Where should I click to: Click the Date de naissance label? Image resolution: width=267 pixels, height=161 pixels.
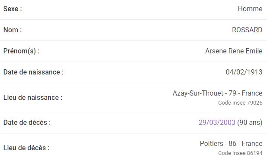[x=33, y=72]
